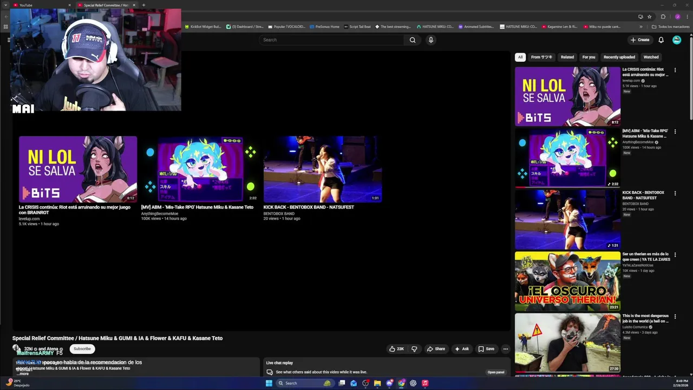Open options for Mis-Take RPG sidebar video
The width and height of the screenshot is (693, 390).
point(675,132)
